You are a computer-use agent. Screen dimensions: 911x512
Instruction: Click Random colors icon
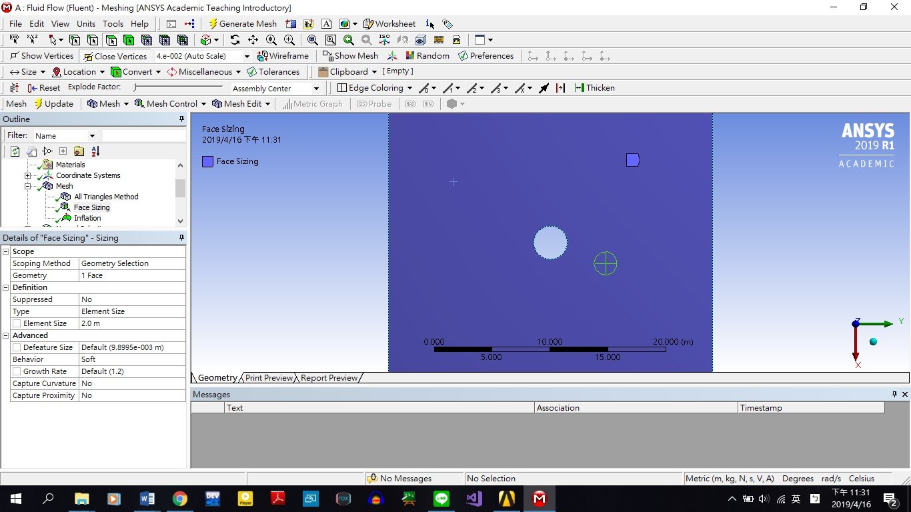click(410, 56)
